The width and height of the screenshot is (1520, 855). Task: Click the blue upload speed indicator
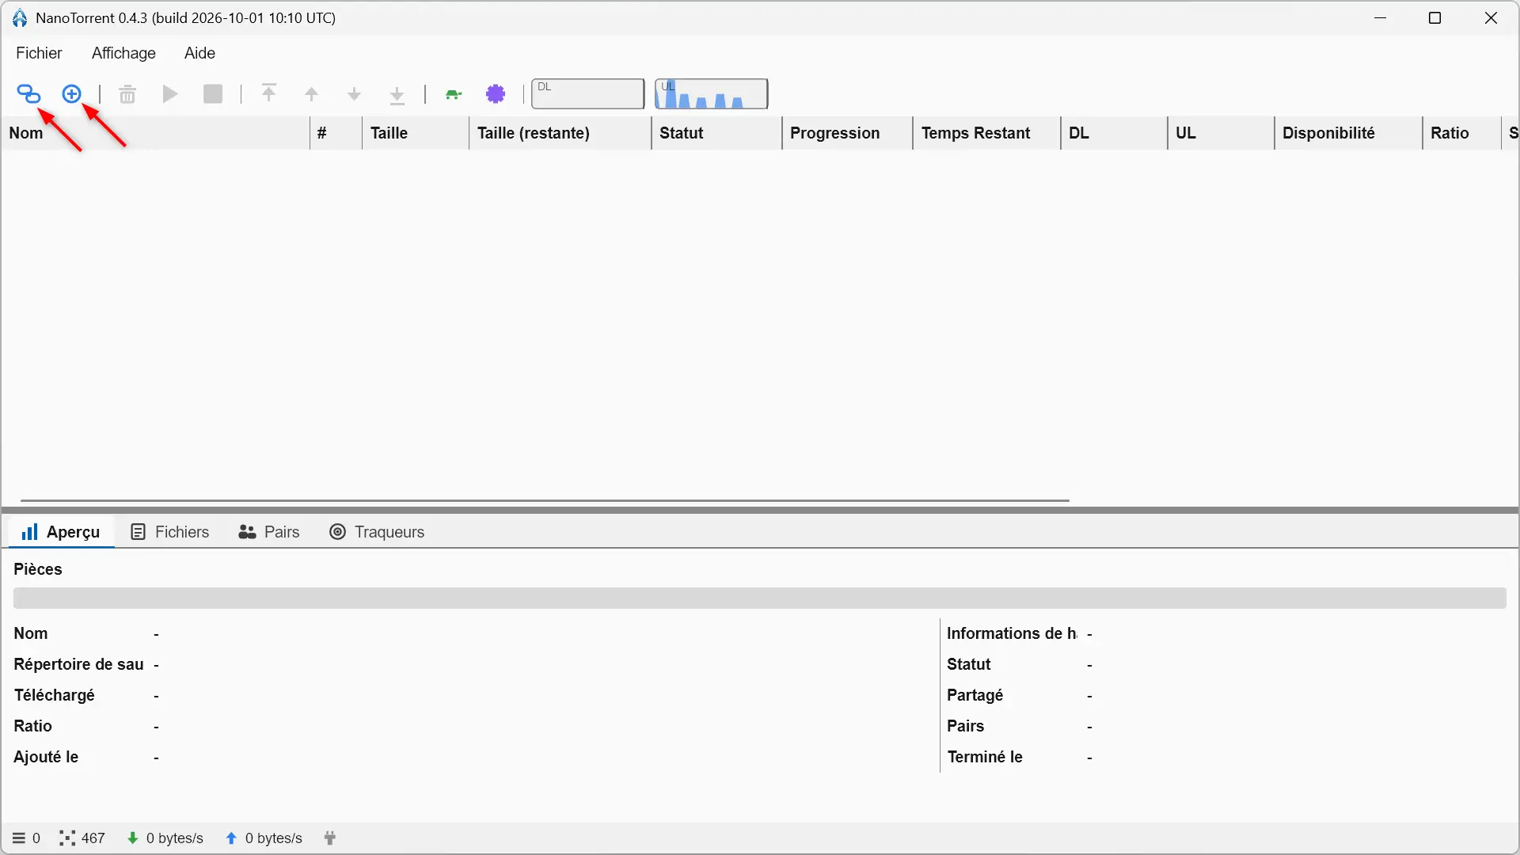(264, 838)
